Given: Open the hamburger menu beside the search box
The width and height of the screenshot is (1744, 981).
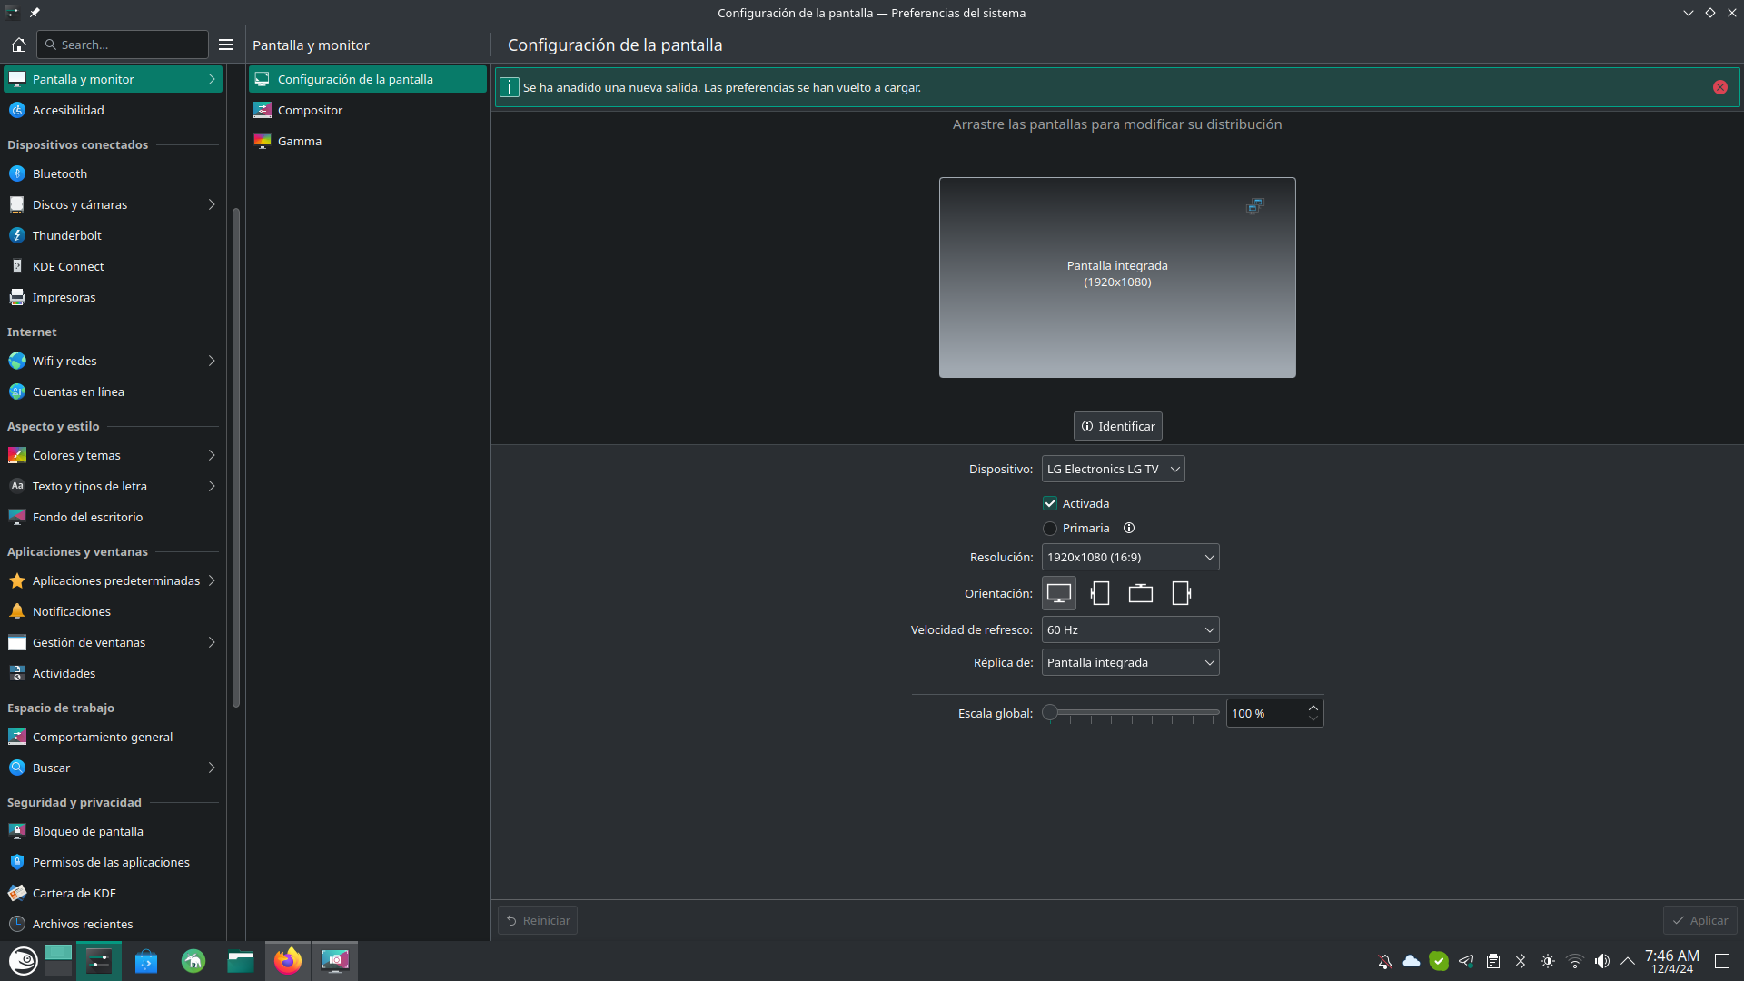Looking at the screenshot, I should [226, 45].
